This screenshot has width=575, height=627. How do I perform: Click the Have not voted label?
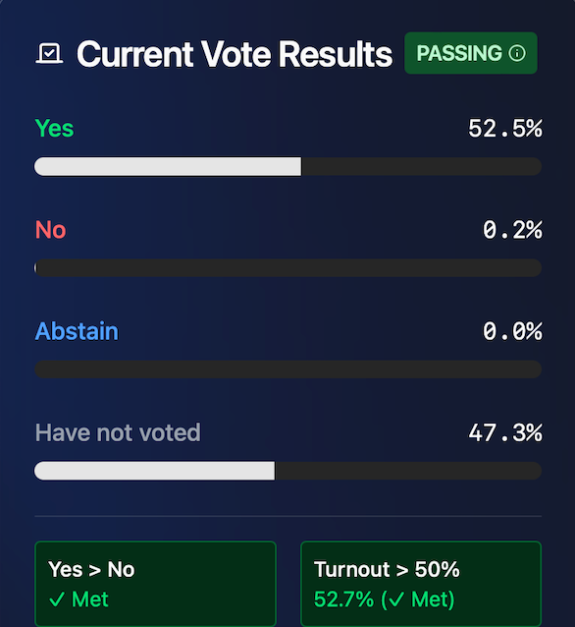118,432
